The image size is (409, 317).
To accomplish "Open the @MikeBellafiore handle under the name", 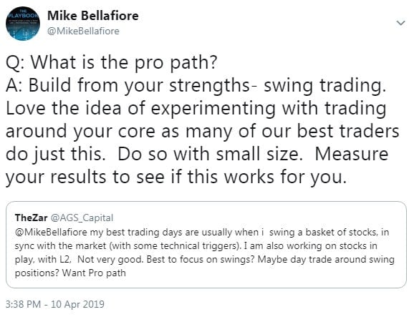I will 83,31.
